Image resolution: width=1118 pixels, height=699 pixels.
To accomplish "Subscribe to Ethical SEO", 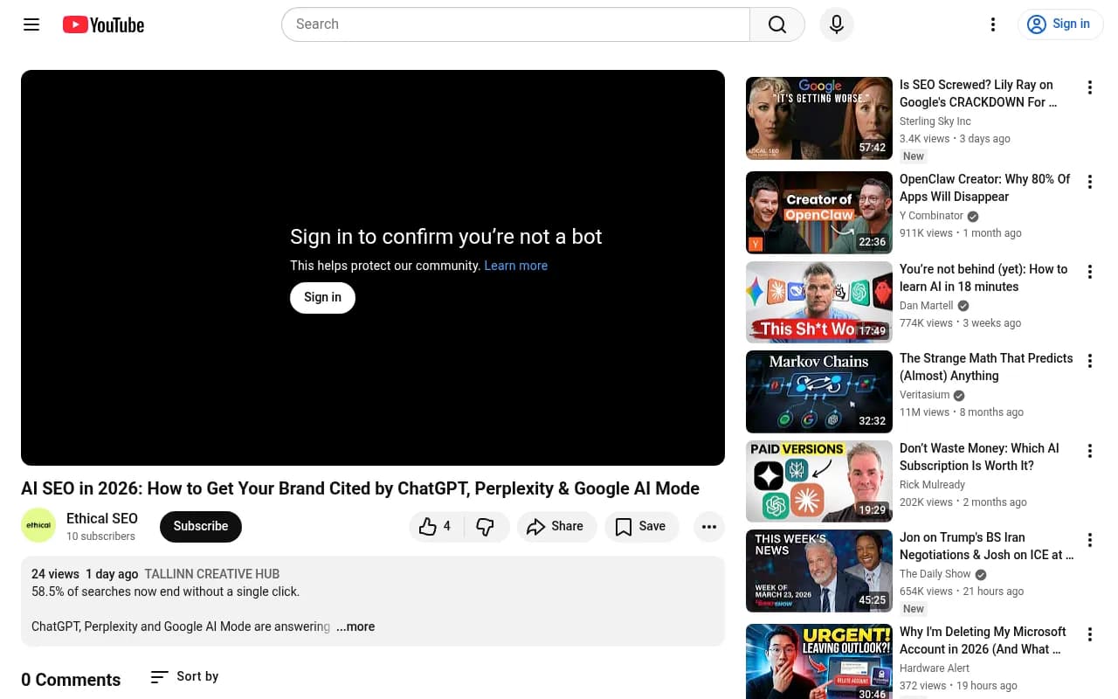I will click(x=200, y=526).
